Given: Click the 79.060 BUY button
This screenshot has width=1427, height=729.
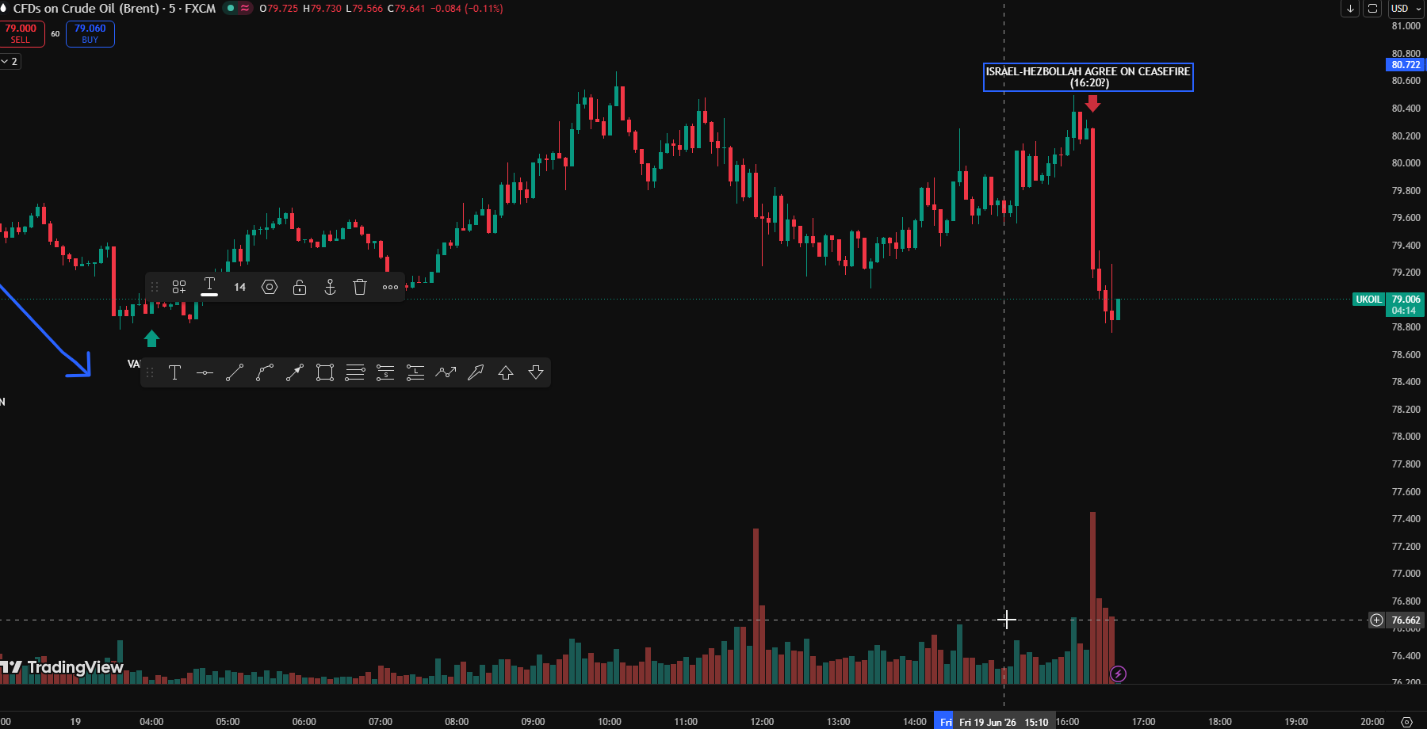Looking at the screenshot, I should pyautogui.click(x=90, y=33).
